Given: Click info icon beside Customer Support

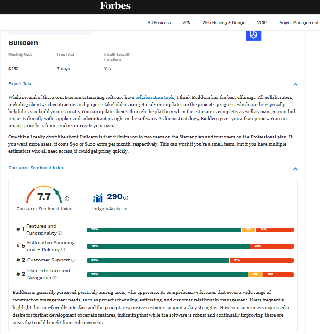Looking at the screenshot, I should pyautogui.click(x=73, y=260).
